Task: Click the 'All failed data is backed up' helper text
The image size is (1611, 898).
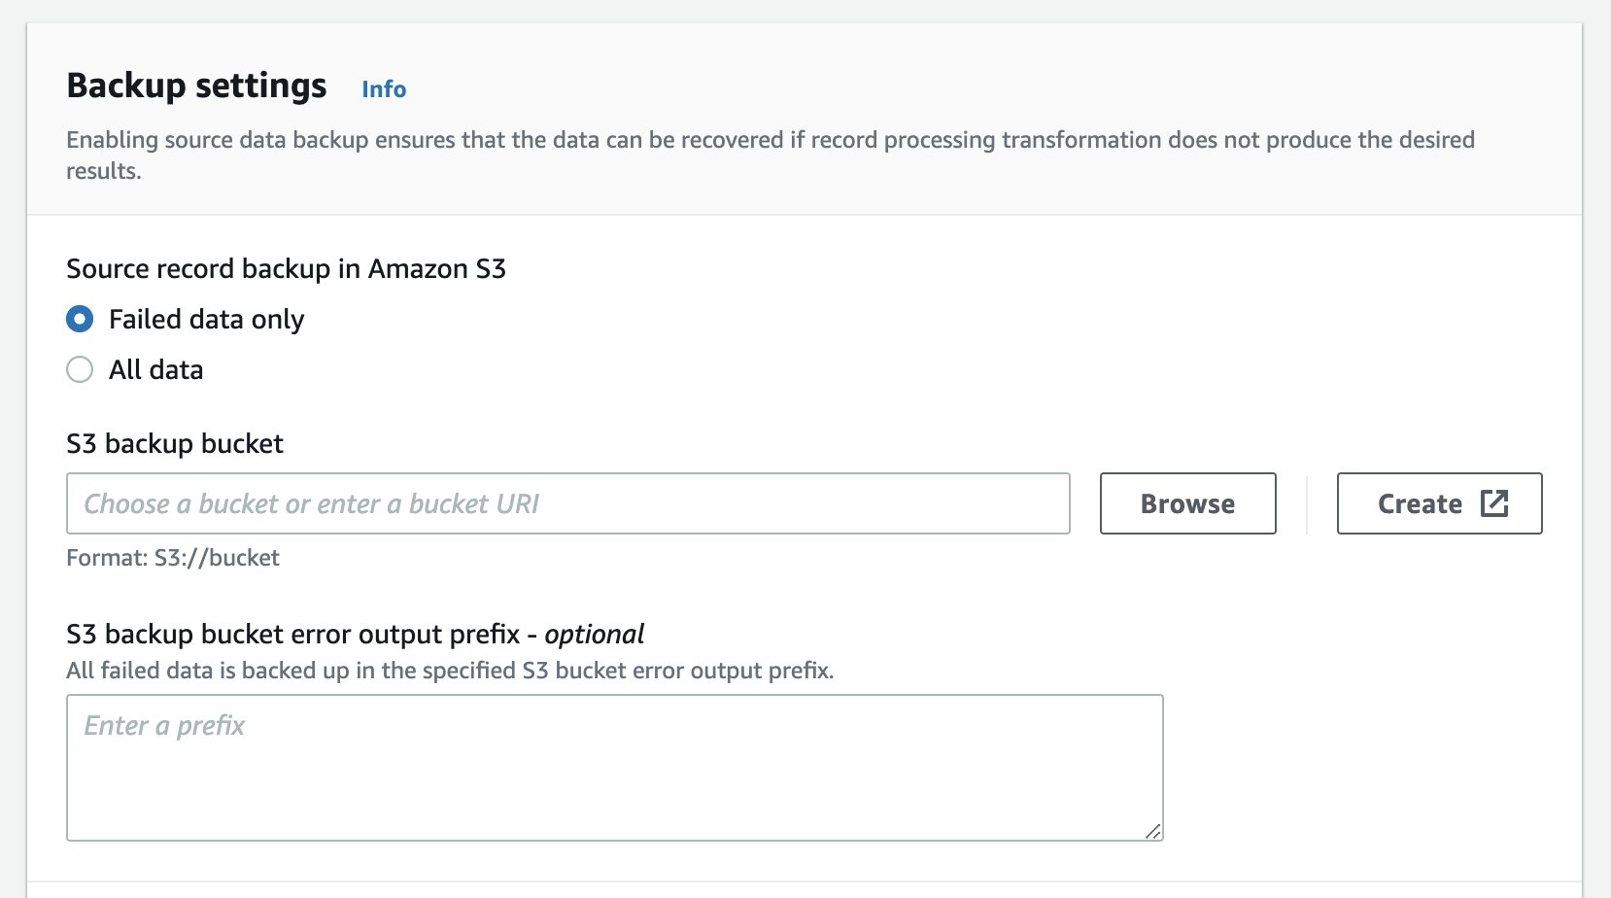Action: pos(450,671)
